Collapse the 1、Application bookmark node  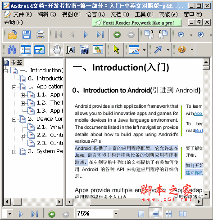tap(14, 87)
